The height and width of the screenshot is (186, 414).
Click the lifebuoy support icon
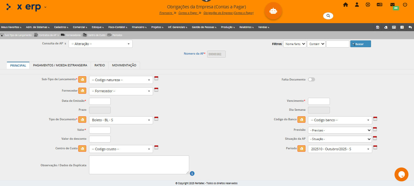(368, 5)
